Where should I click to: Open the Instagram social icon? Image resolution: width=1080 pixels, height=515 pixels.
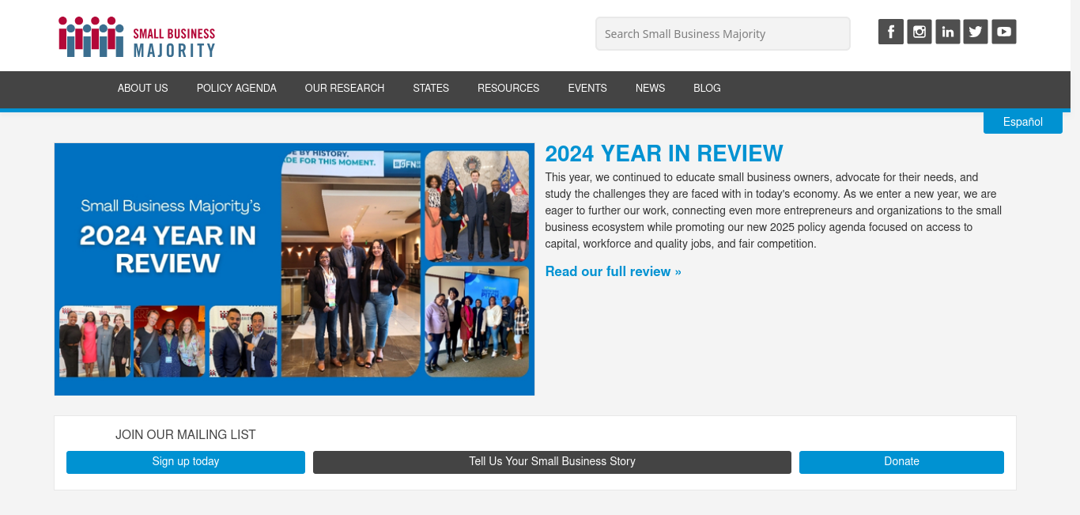point(919,32)
